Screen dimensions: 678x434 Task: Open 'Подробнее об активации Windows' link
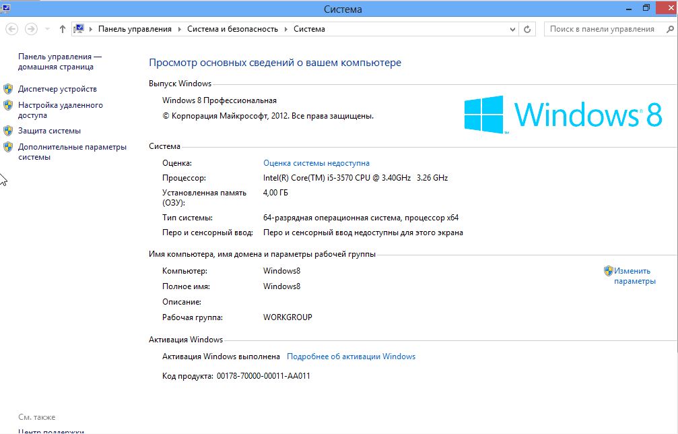click(351, 356)
